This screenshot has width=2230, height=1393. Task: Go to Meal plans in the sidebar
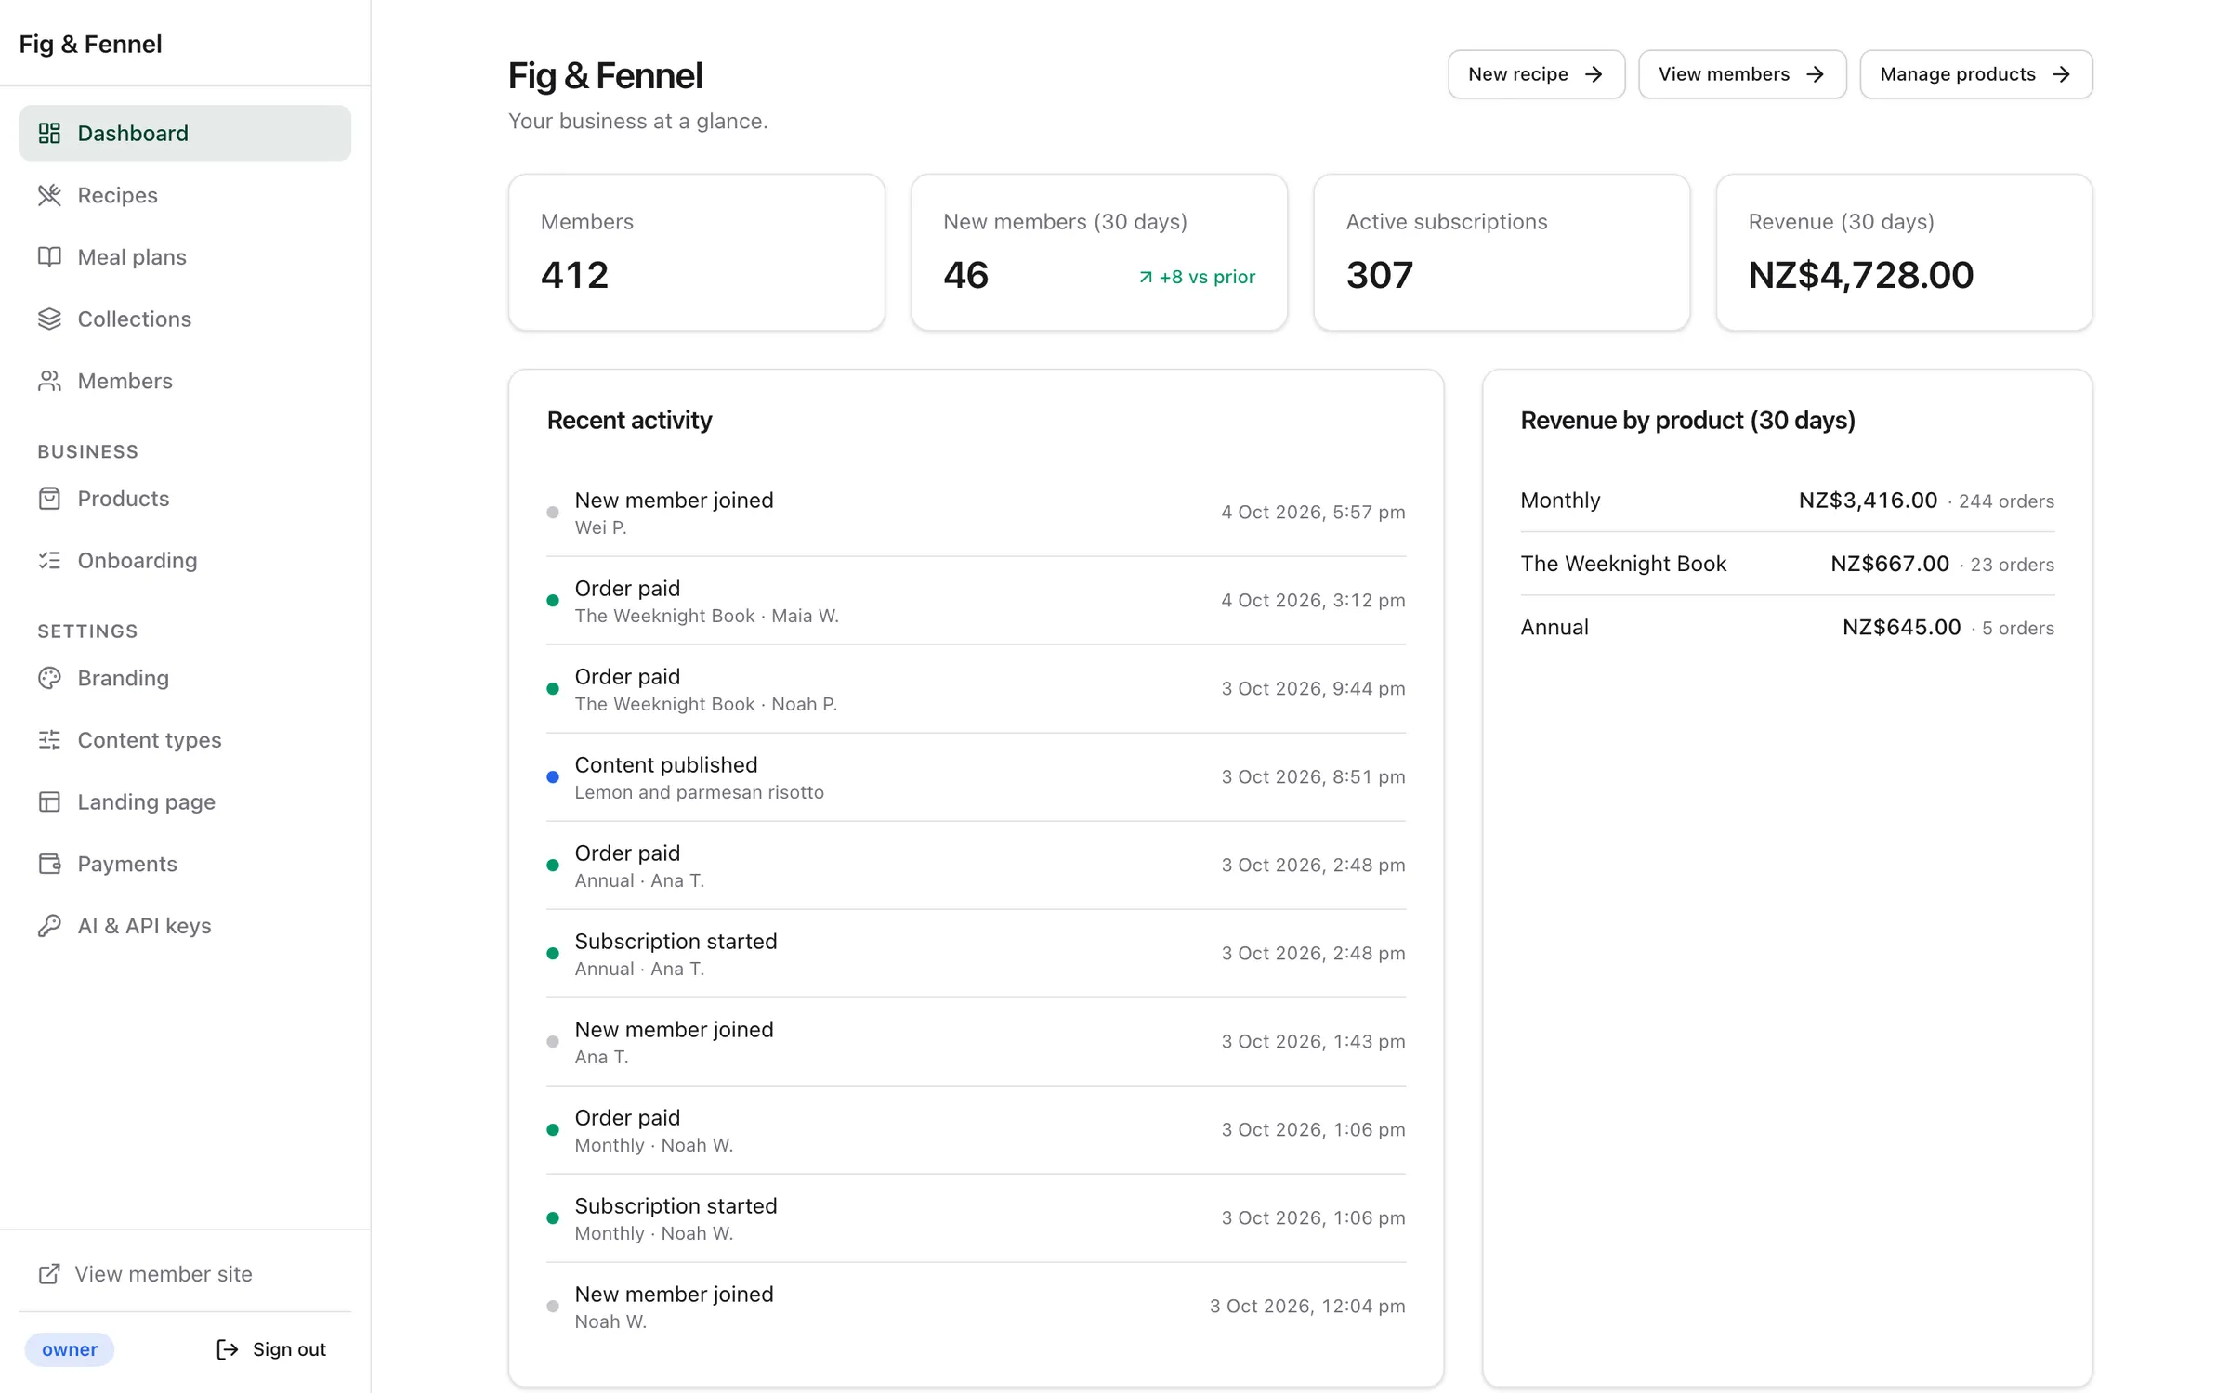coord(185,257)
